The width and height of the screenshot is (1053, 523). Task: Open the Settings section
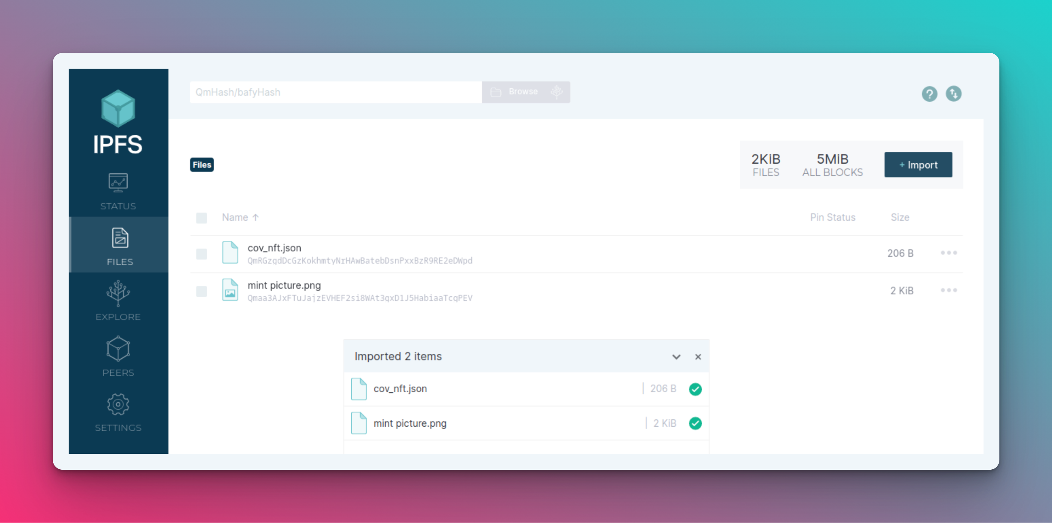(x=118, y=412)
